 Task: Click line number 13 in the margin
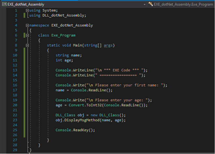pyautogui.click(x=15, y=70)
